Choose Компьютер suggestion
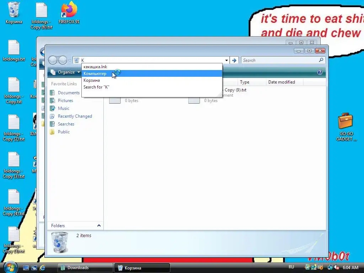Viewport: 364px width, 273px height. pyautogui.click(x=152, y=74)
